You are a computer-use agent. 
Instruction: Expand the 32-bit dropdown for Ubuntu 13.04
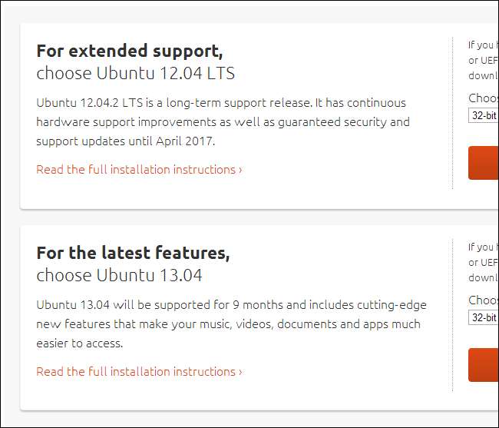pos(484,317)
